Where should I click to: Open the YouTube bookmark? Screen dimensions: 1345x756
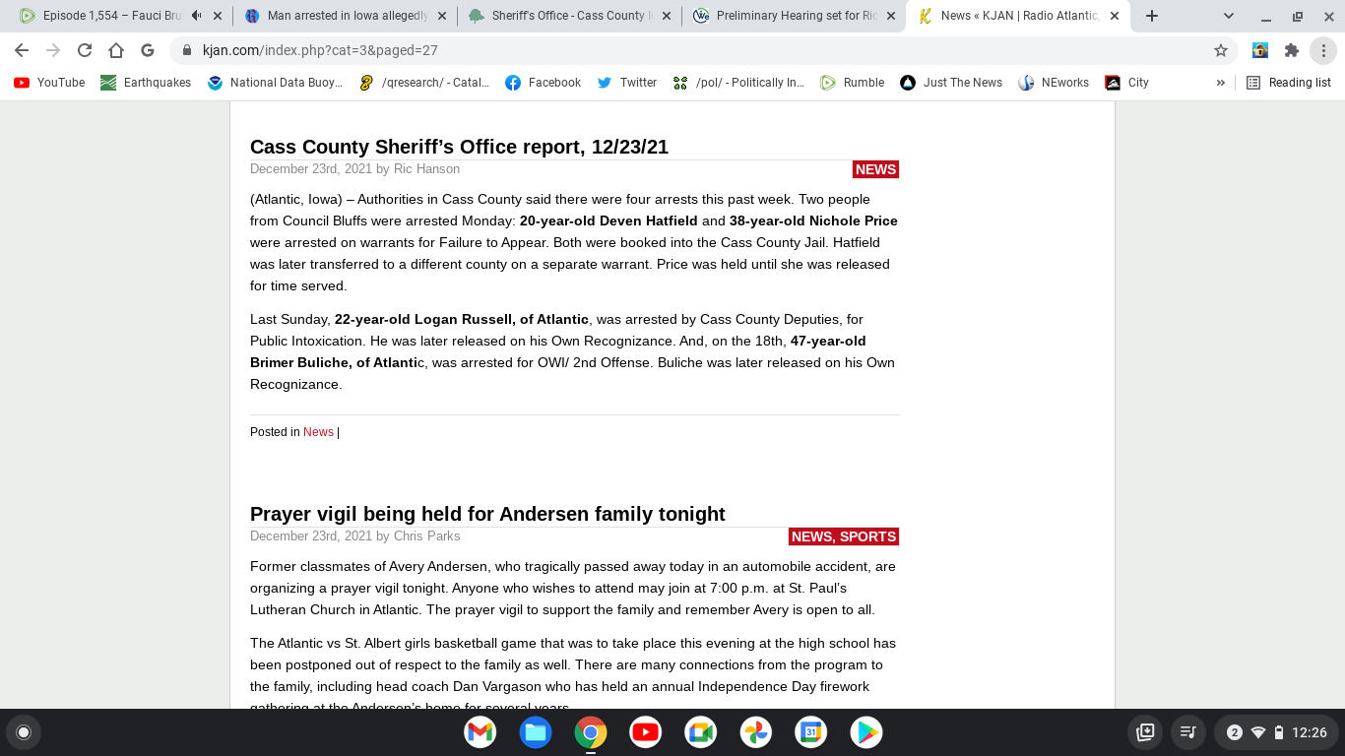pos(49,83)
